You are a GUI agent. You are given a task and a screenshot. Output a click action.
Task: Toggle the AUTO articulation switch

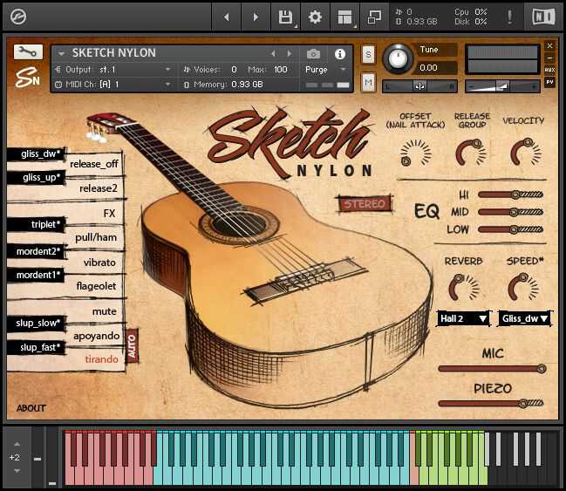[132, 346]
